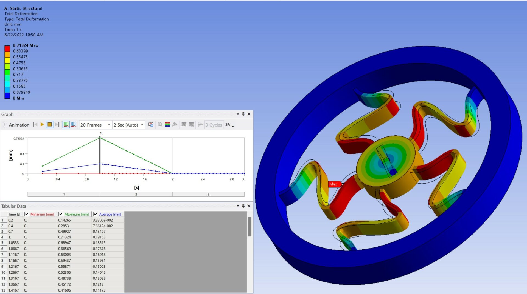Expand the 2 Sec (Auto) duration dropdown

coord(142,125)
